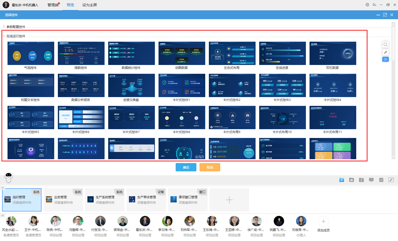Select the 气泡控件 thumbnail

[31, 53]
